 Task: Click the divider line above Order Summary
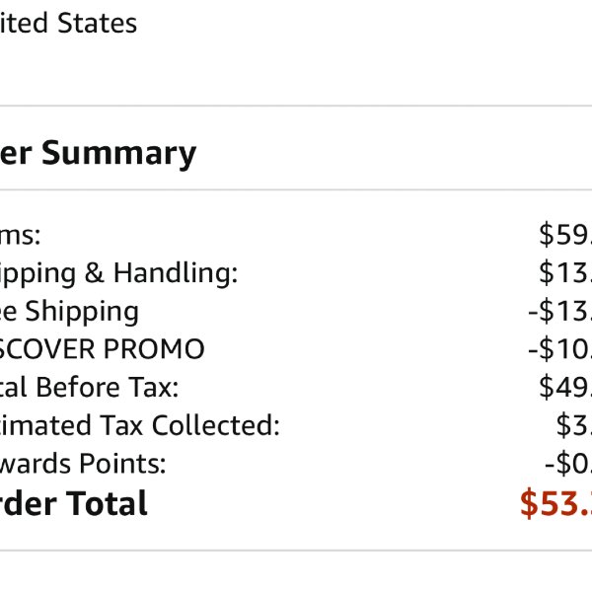click(296, 107)
